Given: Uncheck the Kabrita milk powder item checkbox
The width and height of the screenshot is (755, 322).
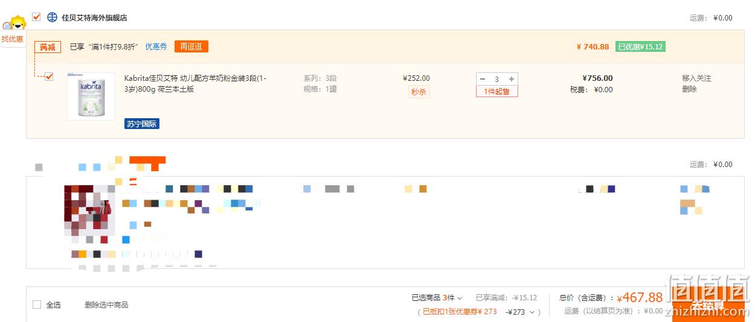Looking at the screenshot, I should pos(49,77).
